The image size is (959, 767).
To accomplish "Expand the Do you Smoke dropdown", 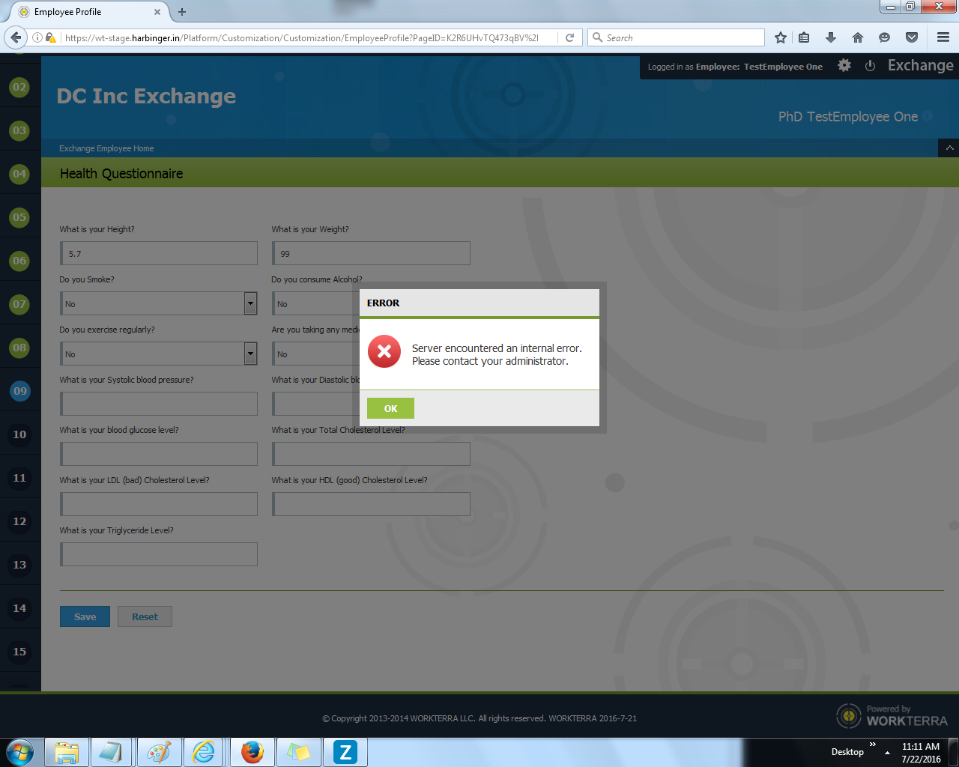I will coord(250,303).
